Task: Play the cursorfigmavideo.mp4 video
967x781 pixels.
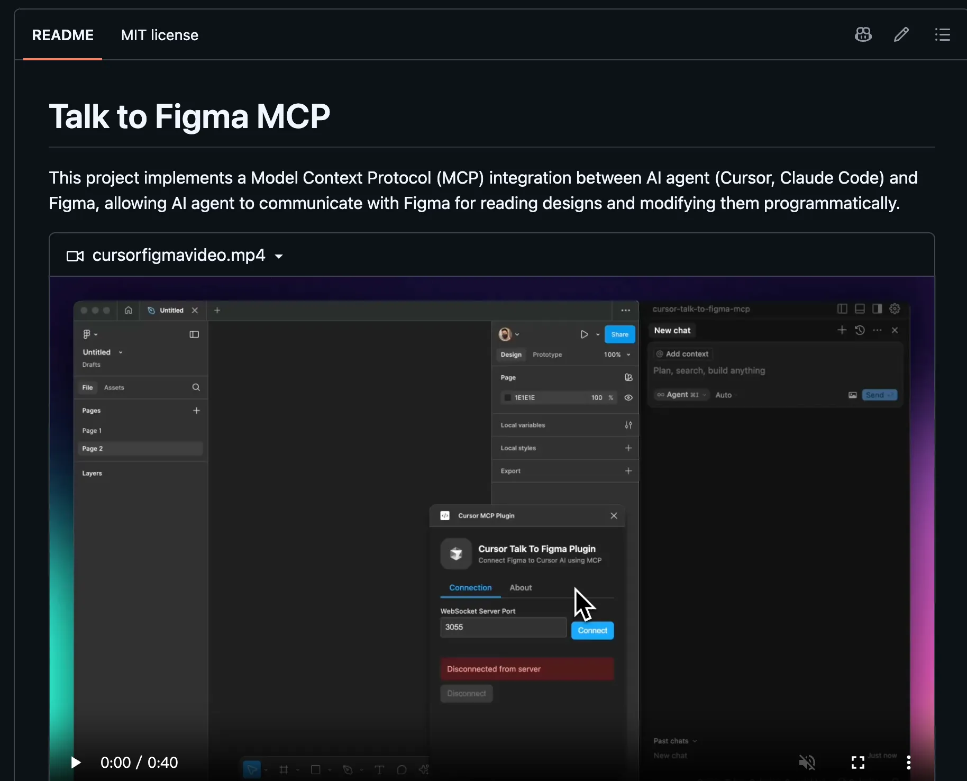Action: click(76, 762)
